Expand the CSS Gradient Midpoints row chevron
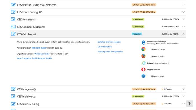This screenshot has width=196, height=110. 183,27
